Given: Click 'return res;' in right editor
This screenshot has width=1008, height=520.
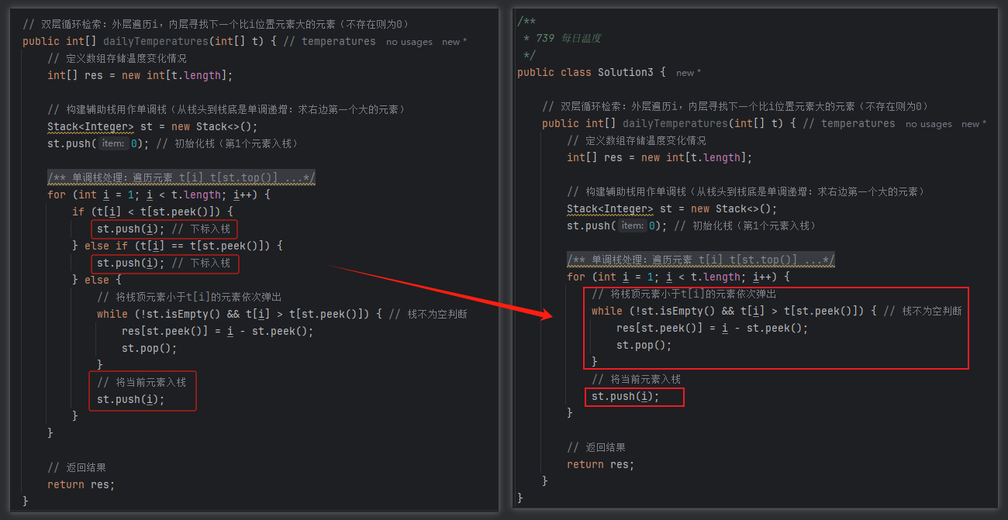Looking at the screenshot, I should [600, 464].
